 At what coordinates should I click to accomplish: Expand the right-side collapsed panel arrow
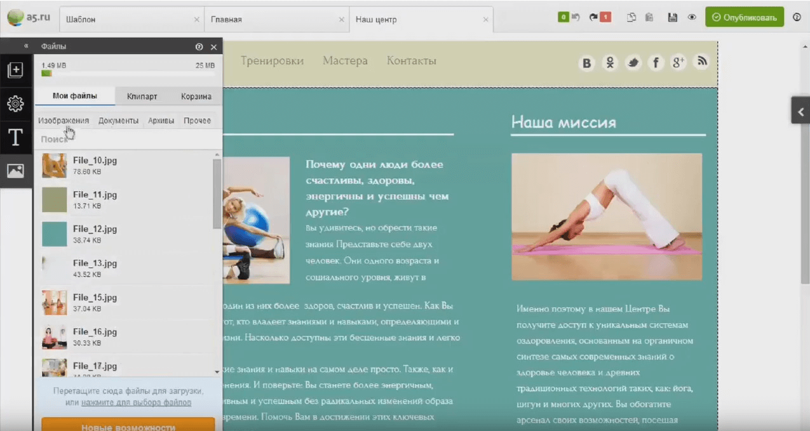pos(800,112)
